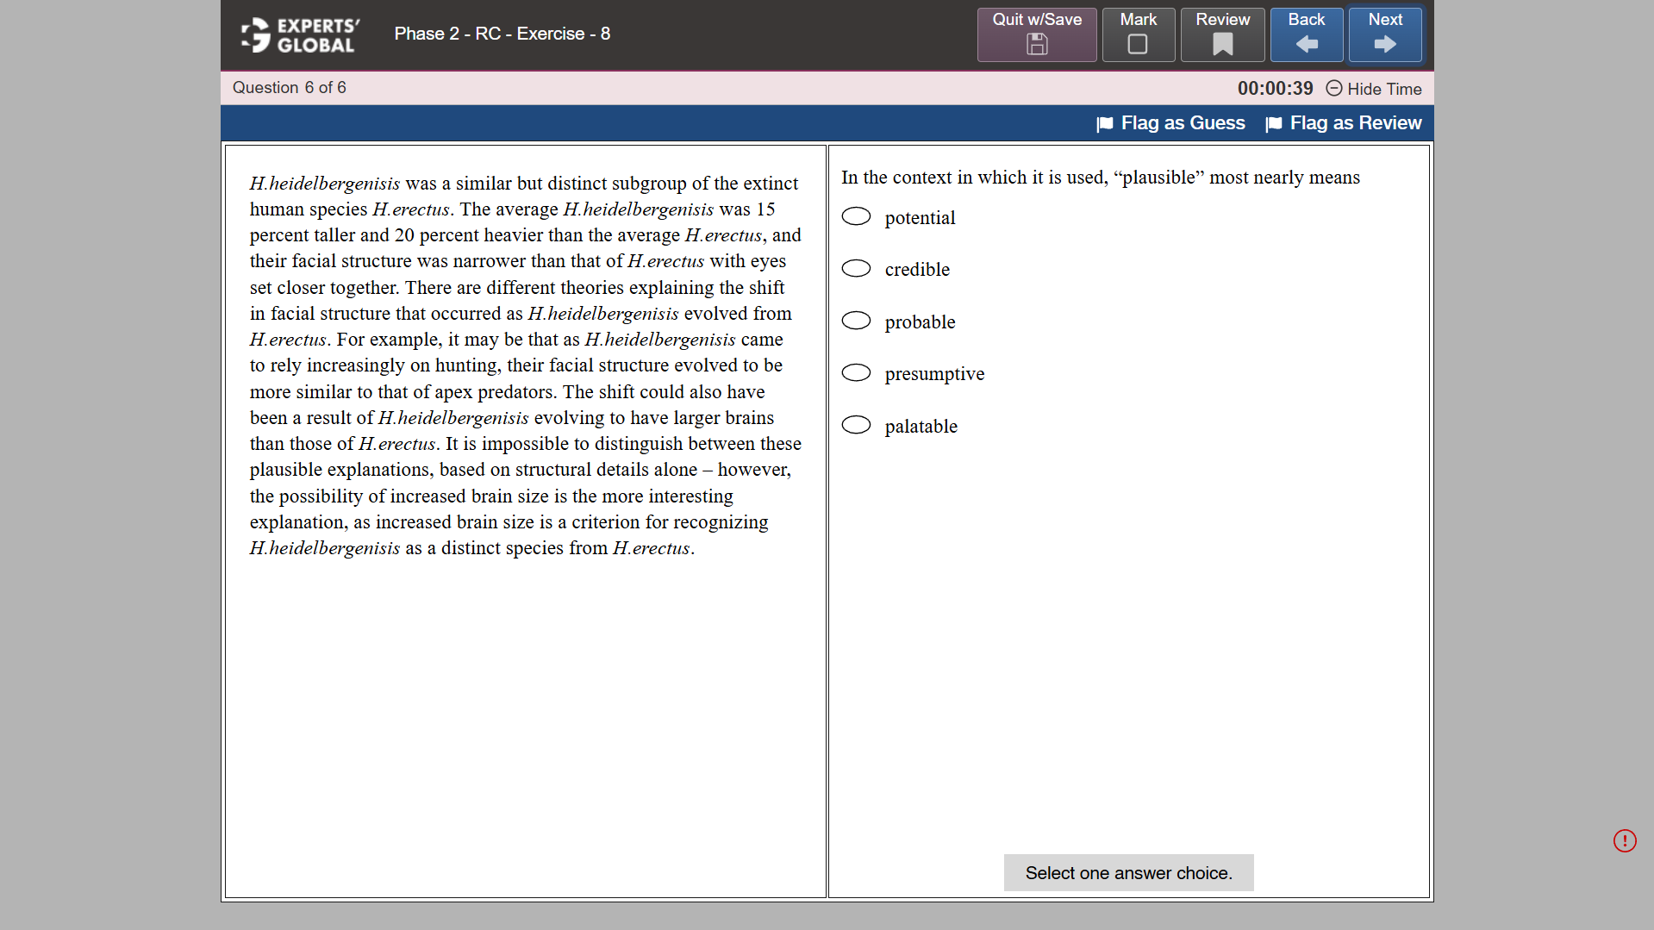This screenshot has height=930, width=1654.
Task: Click the red exclamation alert icon
Action: [x=1625, y=840]
